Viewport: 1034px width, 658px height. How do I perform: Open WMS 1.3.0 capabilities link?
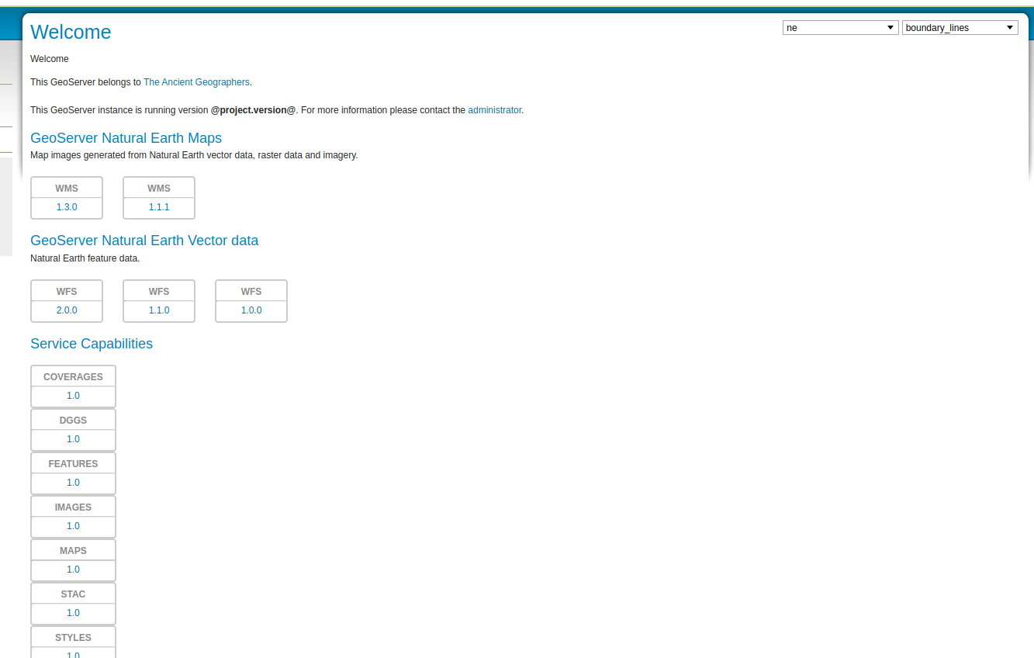click(x=67, y=207)
